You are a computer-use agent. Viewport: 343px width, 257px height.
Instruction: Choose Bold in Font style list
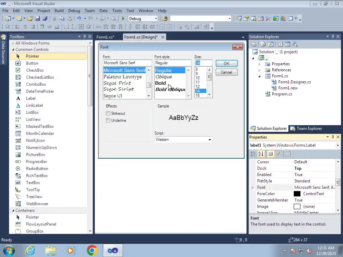coord(160,83)
